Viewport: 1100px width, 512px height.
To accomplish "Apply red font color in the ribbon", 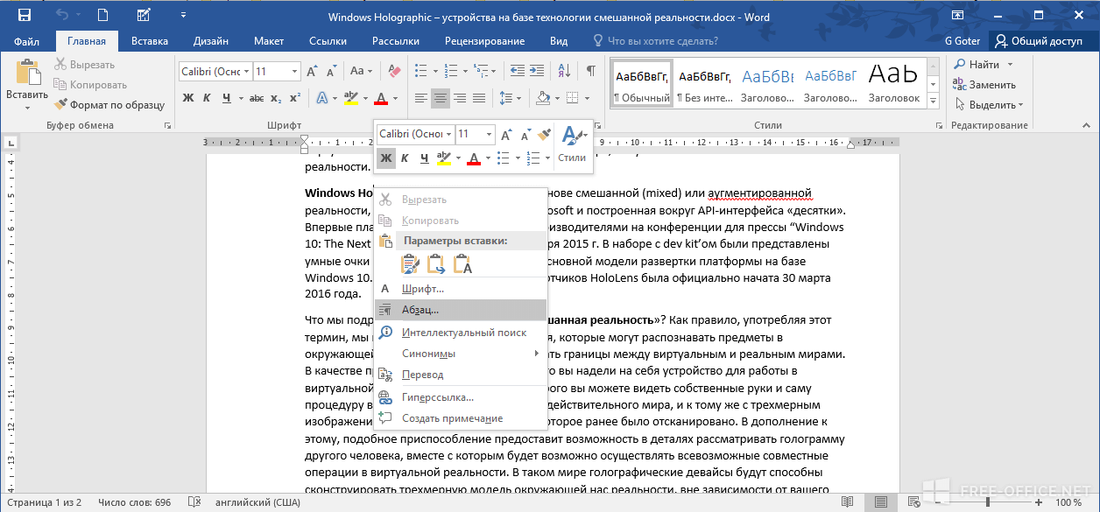I will click(381, 98).
